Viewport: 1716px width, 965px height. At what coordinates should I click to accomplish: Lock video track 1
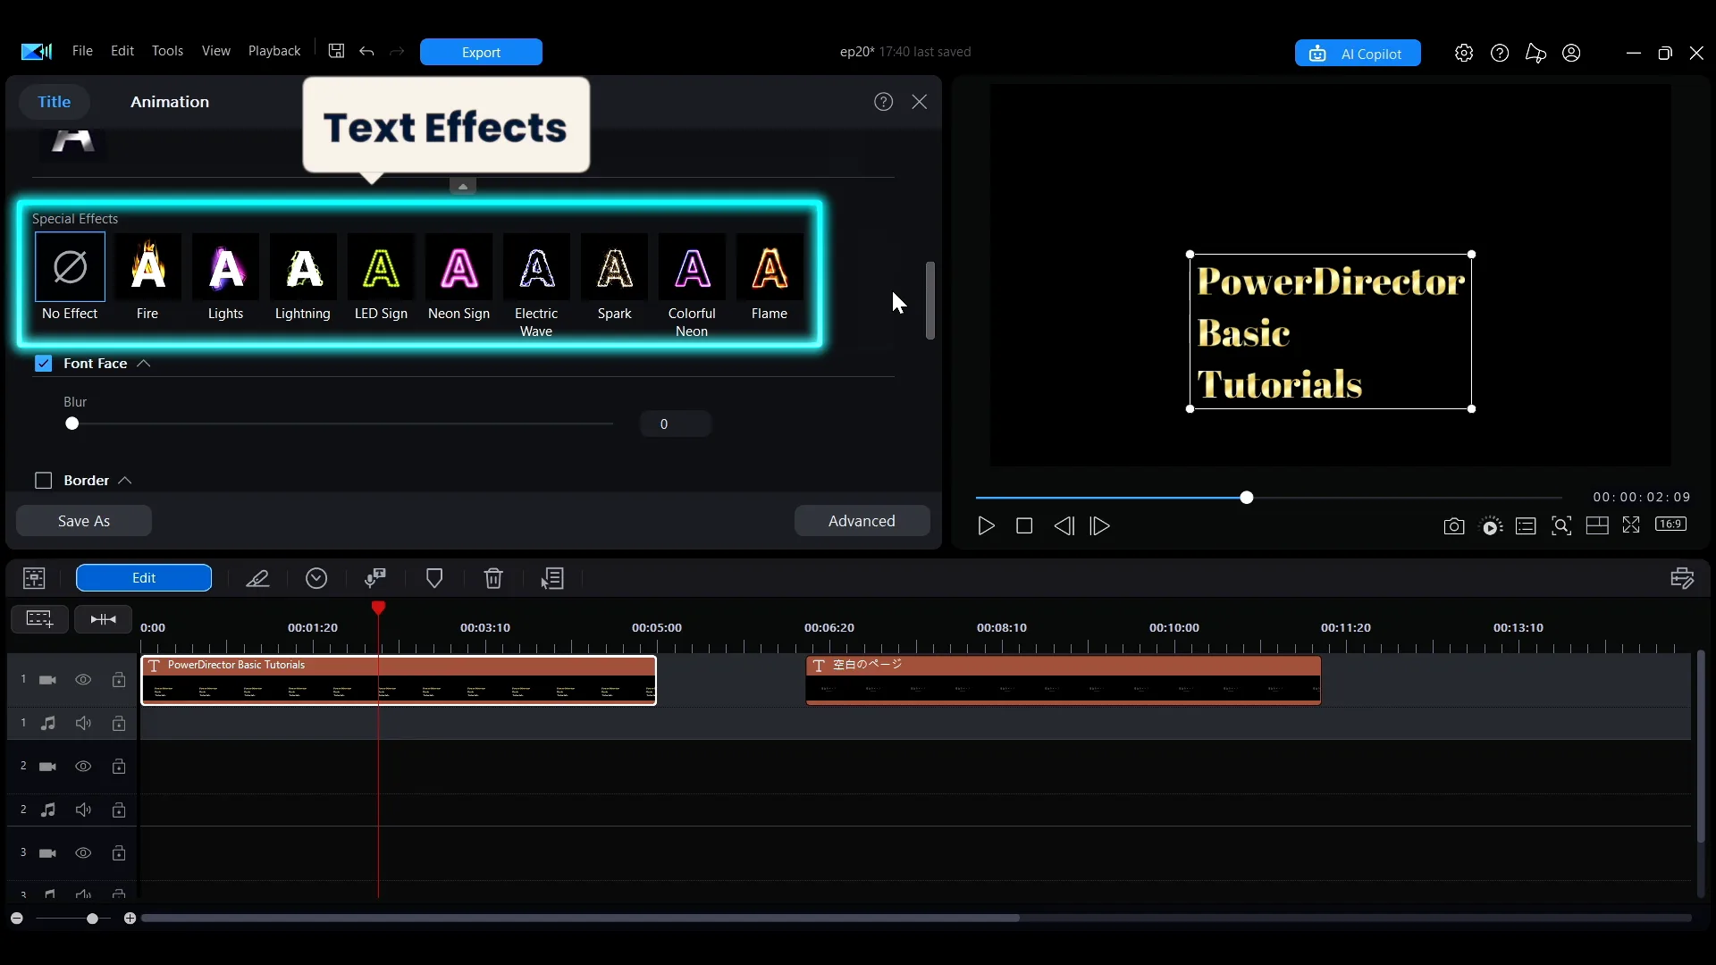[x=119, y=680]
